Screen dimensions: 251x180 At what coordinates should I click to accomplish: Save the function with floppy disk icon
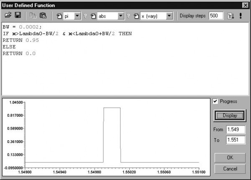[18, 15]
